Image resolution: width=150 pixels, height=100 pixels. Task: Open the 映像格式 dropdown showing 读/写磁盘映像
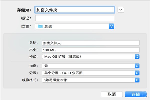90,80
